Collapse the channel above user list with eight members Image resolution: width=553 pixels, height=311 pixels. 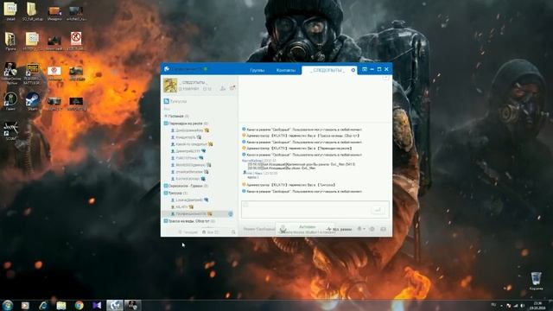166,124
